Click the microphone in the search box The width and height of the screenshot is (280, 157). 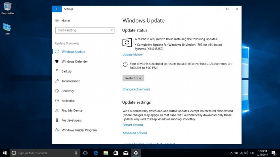(x=76, y=153)
